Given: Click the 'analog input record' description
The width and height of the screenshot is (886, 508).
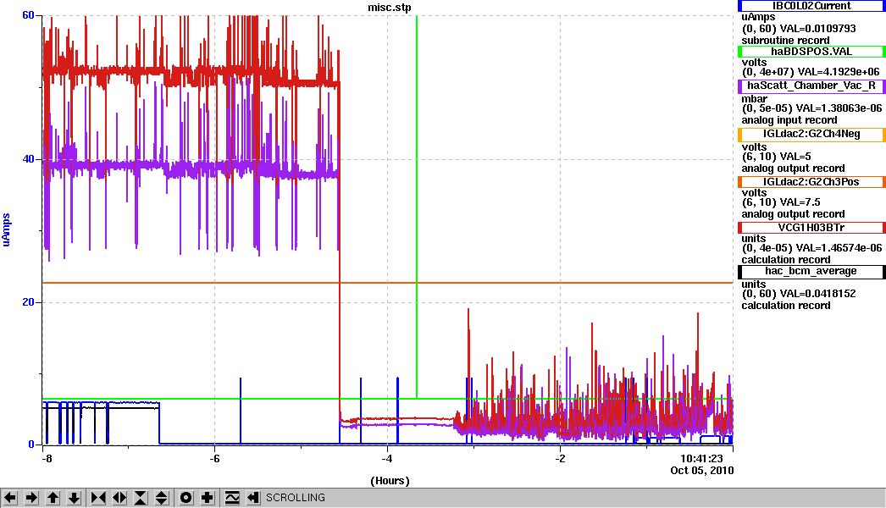Looking at the screenshot, I should point(789,119).
